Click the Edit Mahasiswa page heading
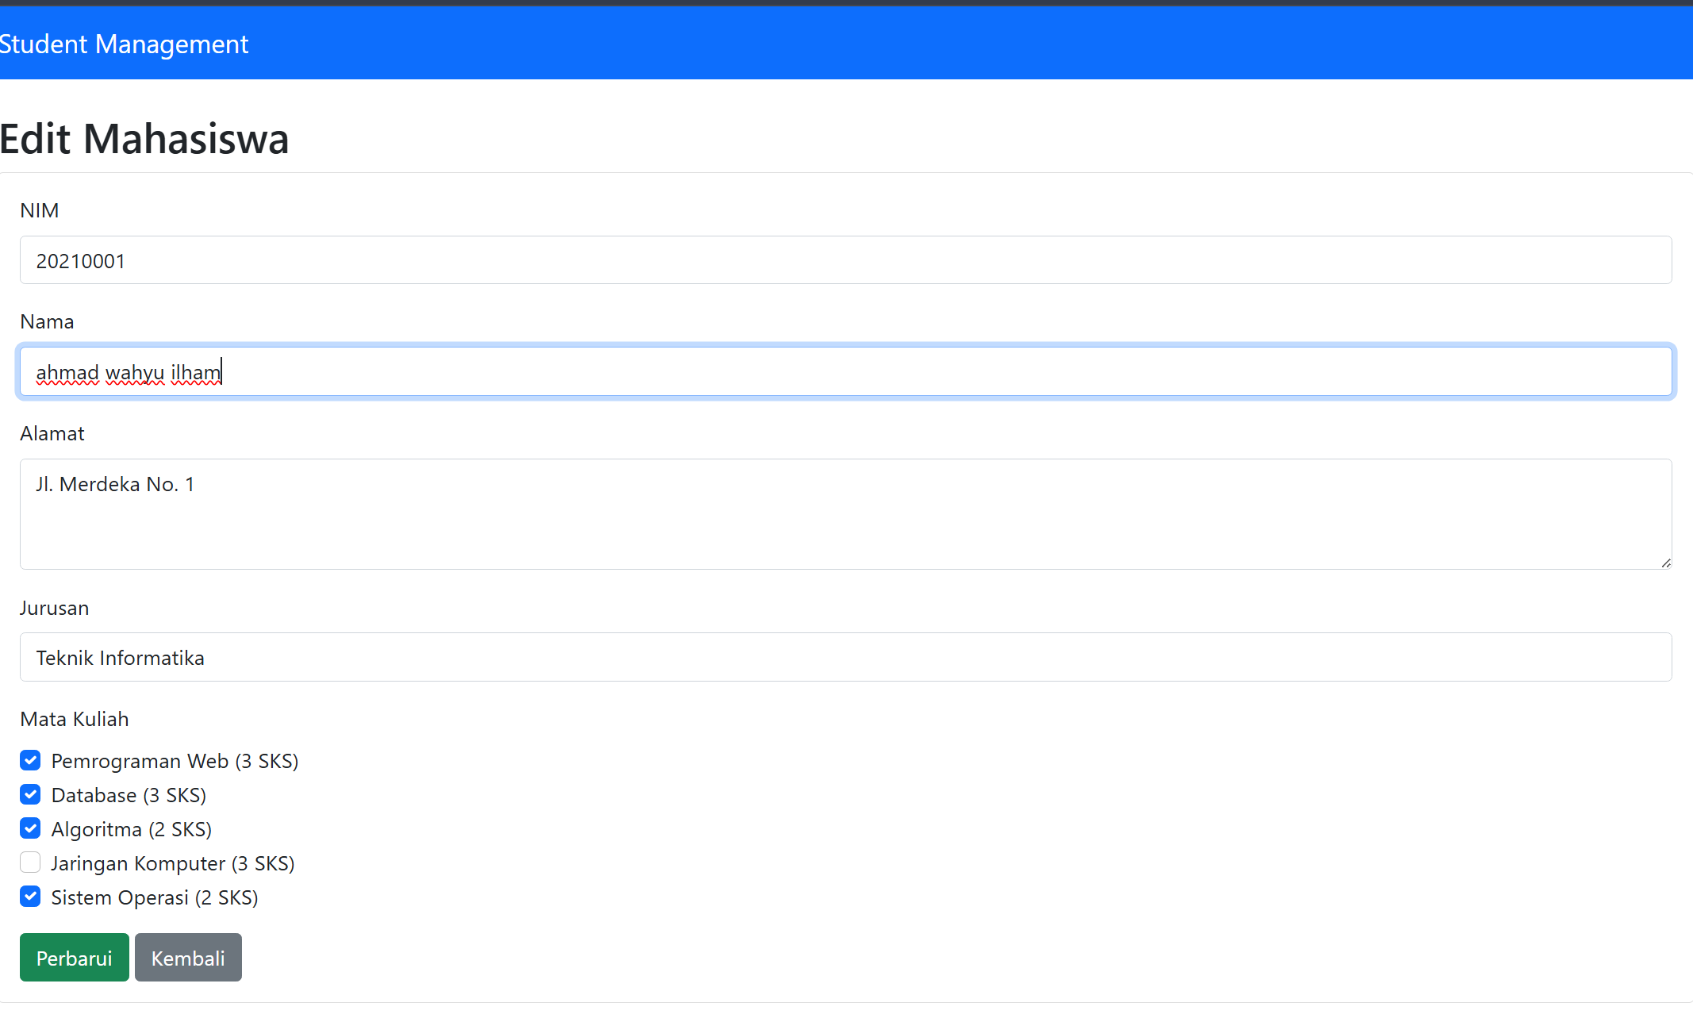The image size is (1693, 1018). 144,139
